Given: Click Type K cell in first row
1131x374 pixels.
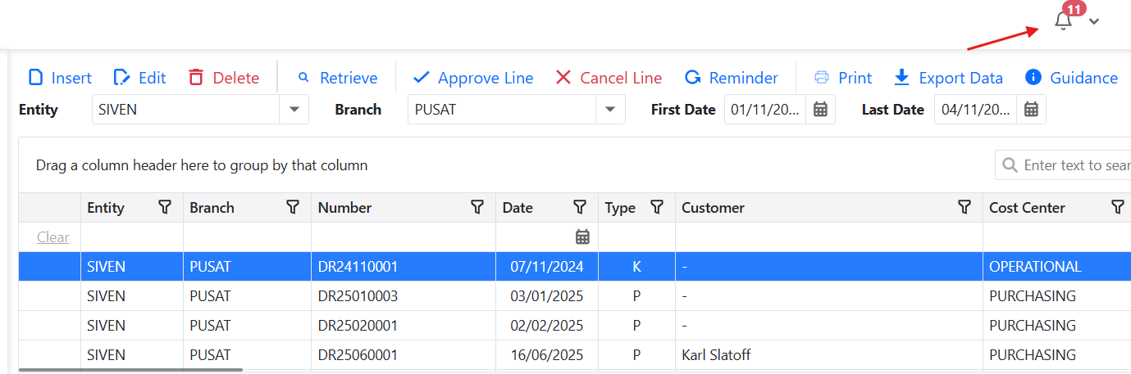Looking at the screenshot, I should pyautogui.click(x=636, y=267).
